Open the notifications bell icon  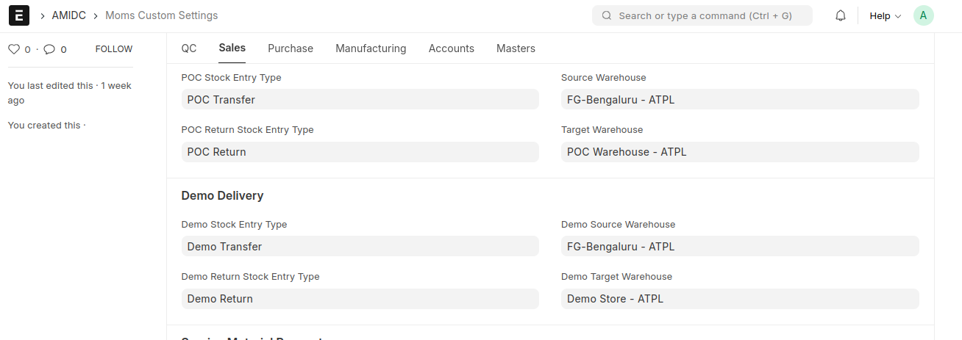tap(841, 15)
